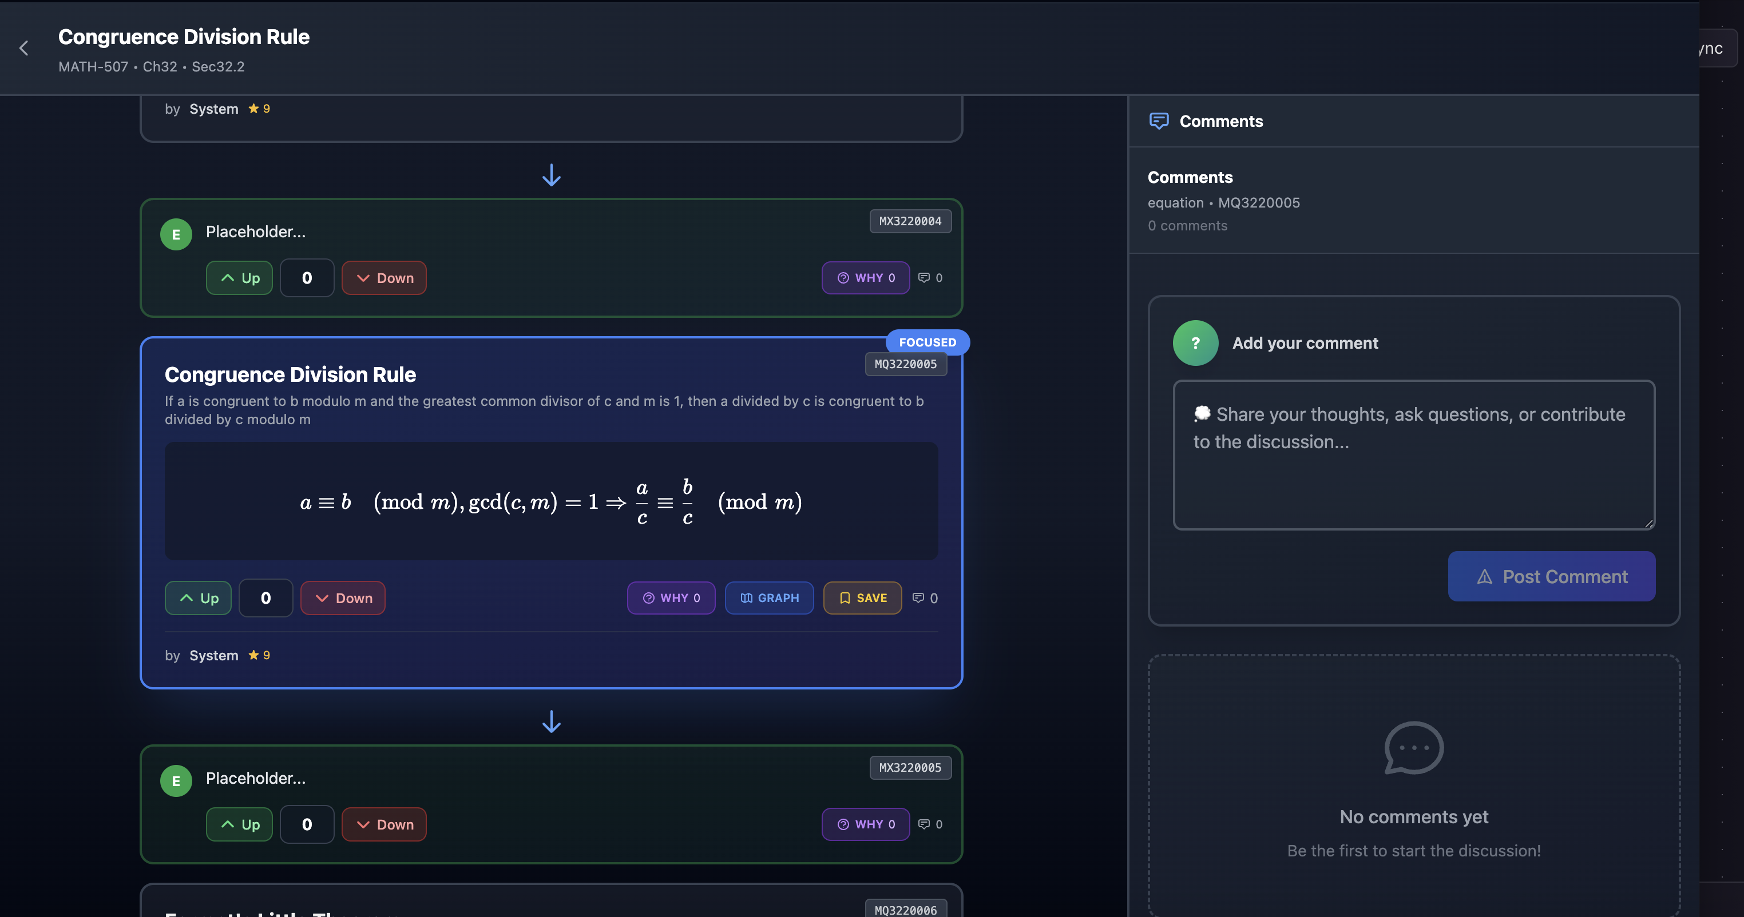The image size is (1744, 917).
Task: Expand the chevron on the Up vote button
Action: pyautogui.click(x=186, y=598)
